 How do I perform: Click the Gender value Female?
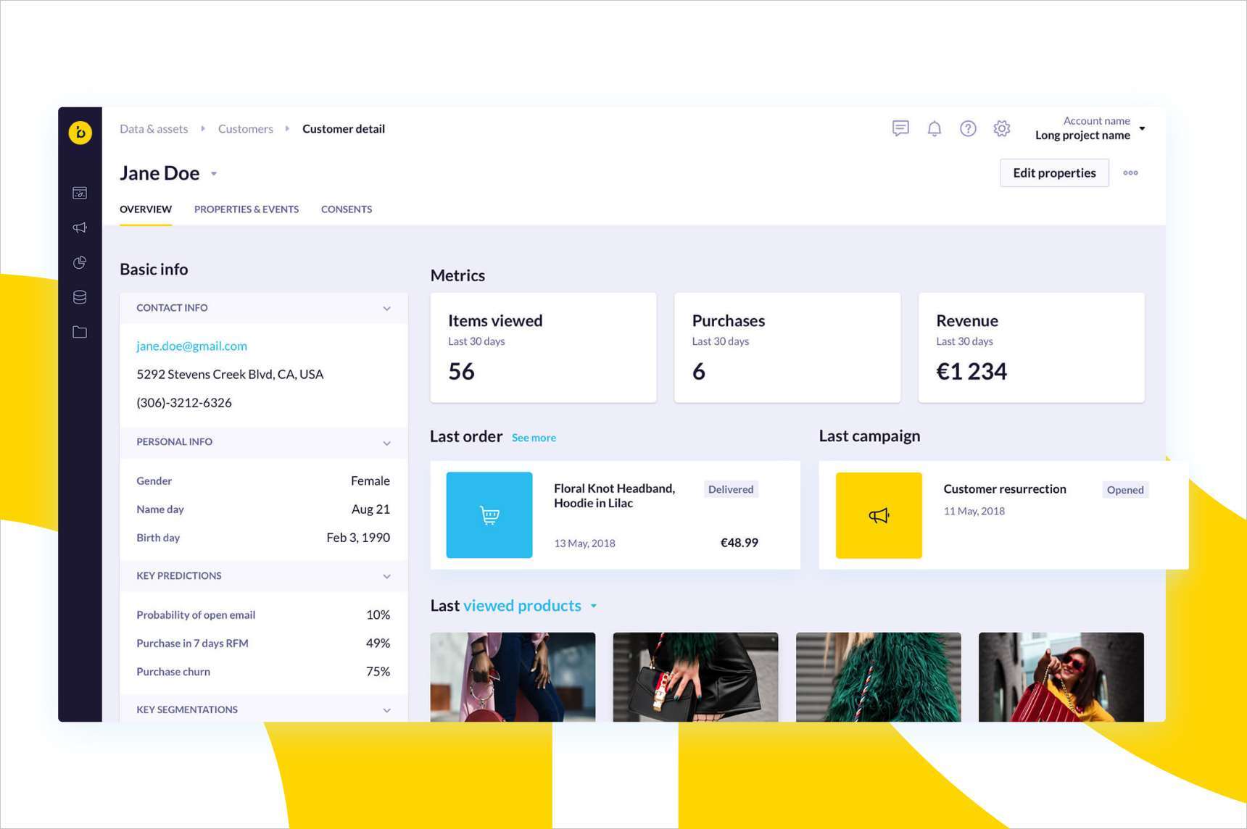tap(370, 481)
